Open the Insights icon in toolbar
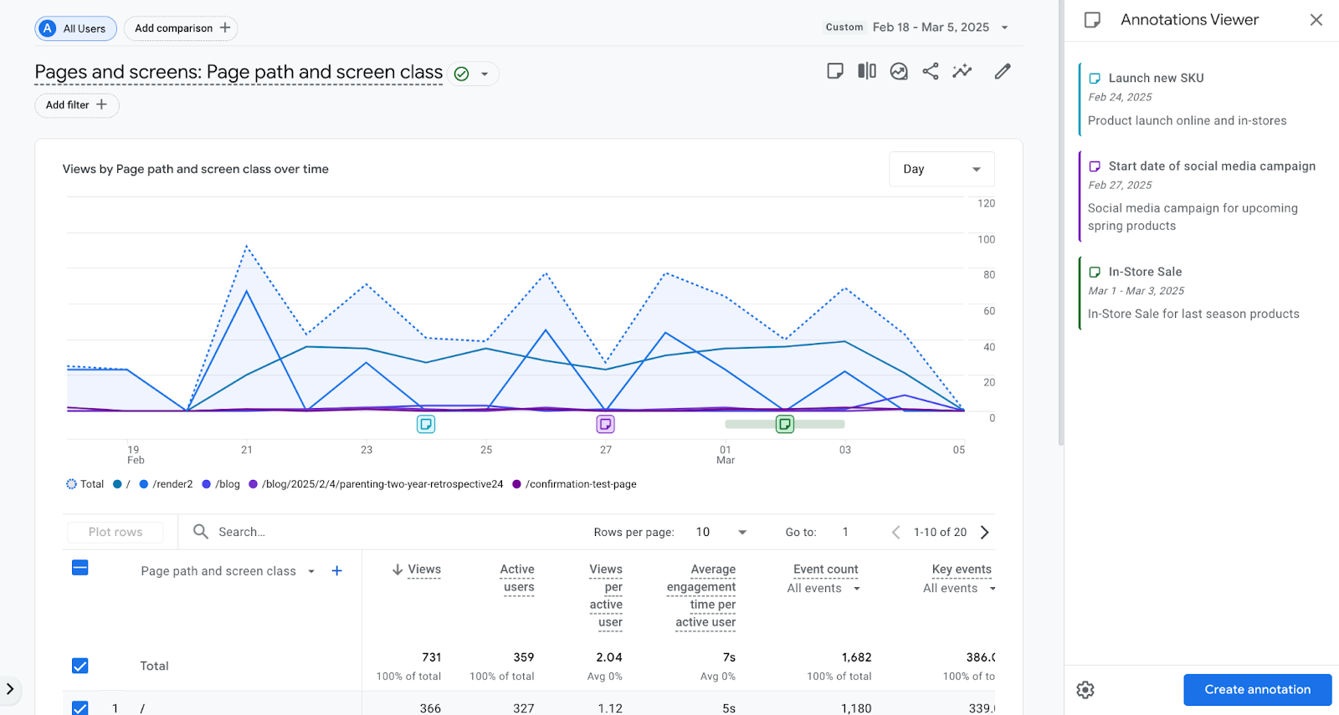The width and height of the screenshot is (1339, 715). pos(899,71)
